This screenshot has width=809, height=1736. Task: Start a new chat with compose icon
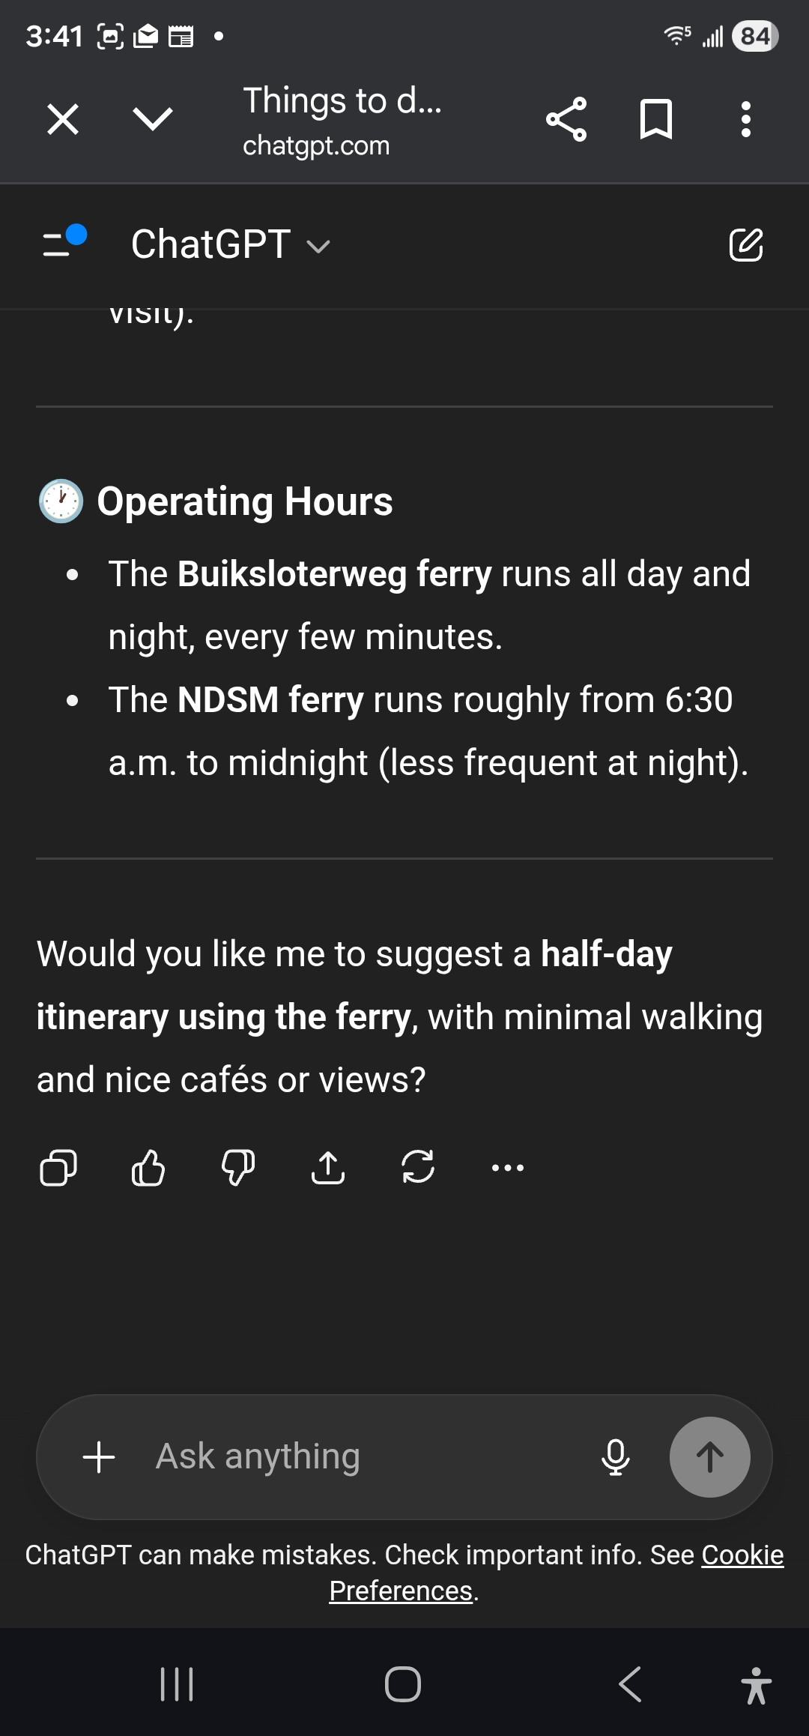click(x=746, y=245)
